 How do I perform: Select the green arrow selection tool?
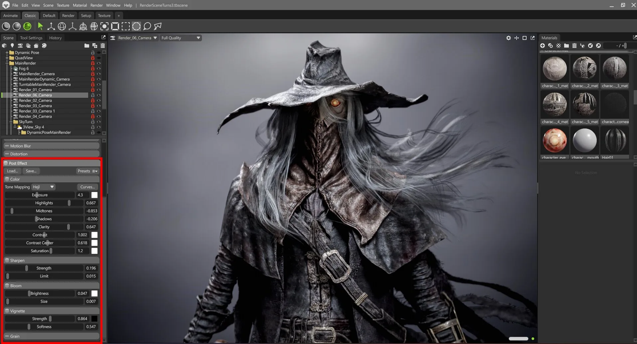[x=40, y=26]
